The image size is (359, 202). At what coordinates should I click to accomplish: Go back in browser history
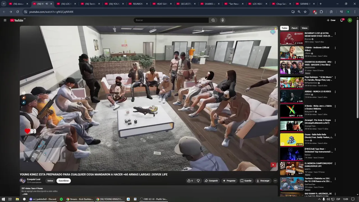[x=4, y=12]
